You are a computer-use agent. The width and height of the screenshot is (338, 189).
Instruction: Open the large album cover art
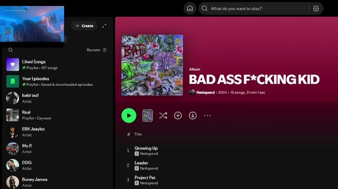coord(152,65)
